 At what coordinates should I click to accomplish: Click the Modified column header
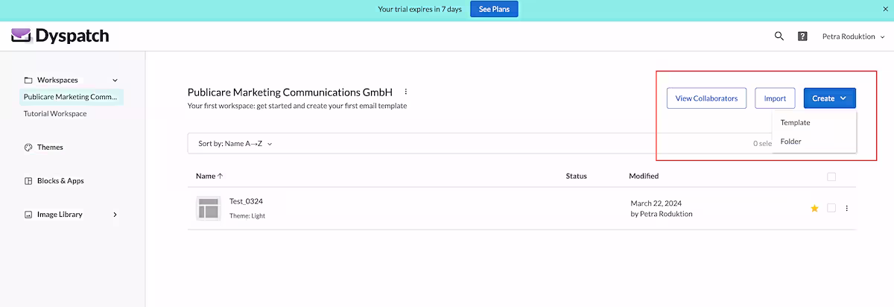click(x=644, y=177)
